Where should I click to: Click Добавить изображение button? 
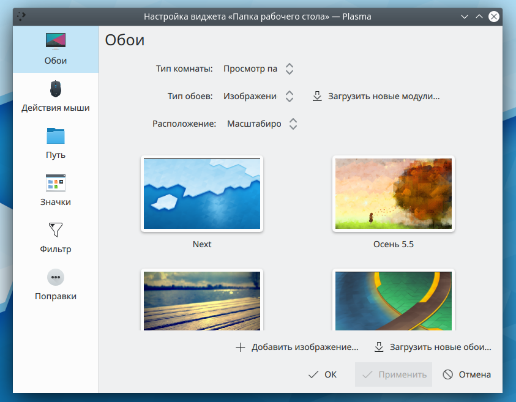297,347
